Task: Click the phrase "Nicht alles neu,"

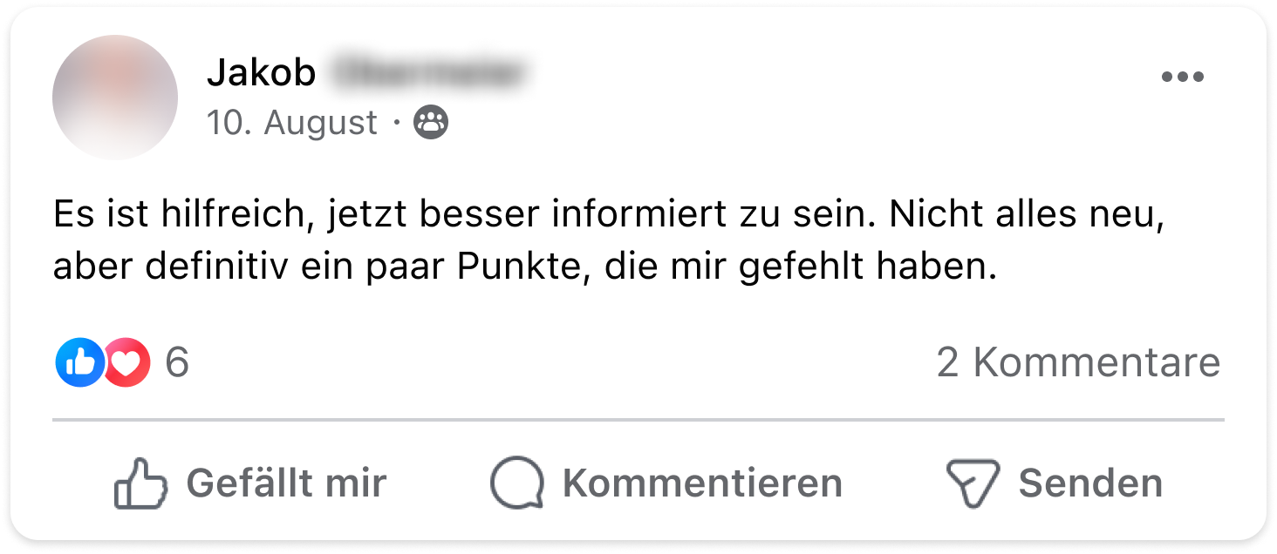Action: click(1027, 214)
